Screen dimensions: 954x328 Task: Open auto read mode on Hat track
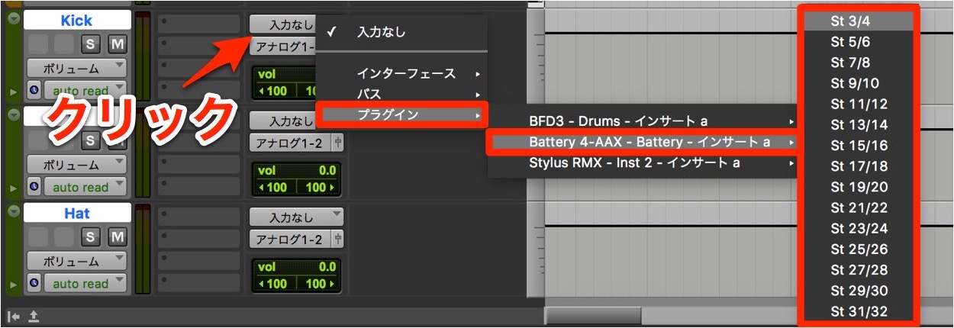[85, 284]
